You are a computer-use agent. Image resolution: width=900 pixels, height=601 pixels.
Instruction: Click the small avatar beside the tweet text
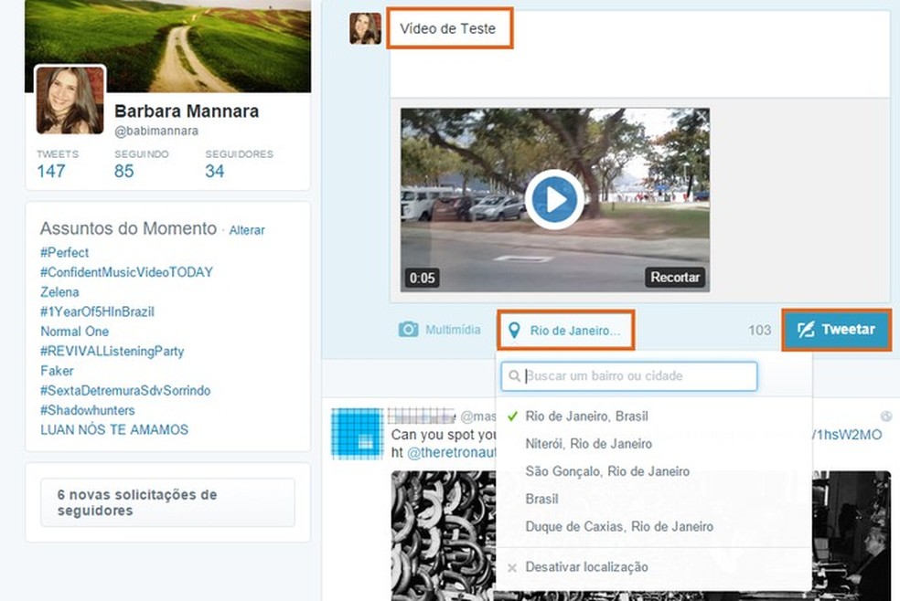(x=365, y=28)
